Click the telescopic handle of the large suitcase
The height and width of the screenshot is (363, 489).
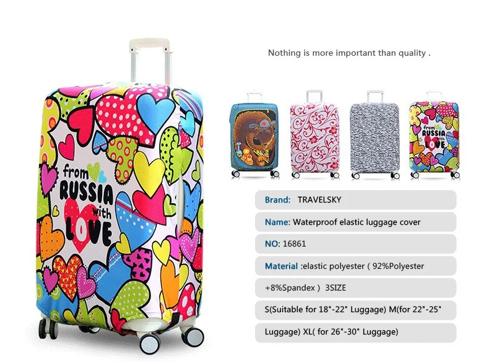[x=151, y=61]
